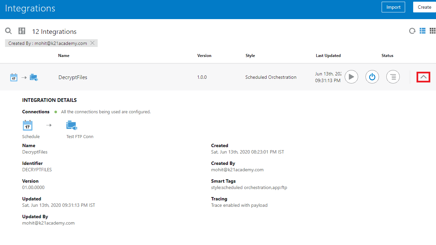
Task: Select the list view icon
Action: point(423,31)
